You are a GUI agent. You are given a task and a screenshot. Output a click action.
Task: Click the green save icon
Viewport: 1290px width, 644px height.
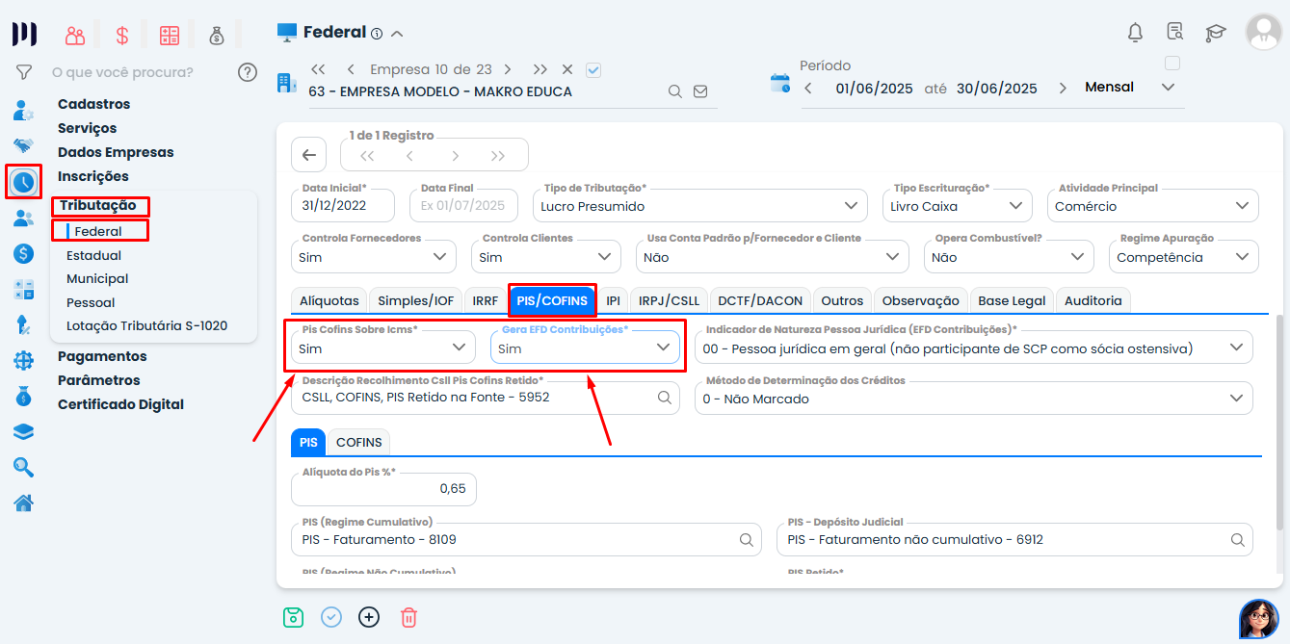click(293, 617)
